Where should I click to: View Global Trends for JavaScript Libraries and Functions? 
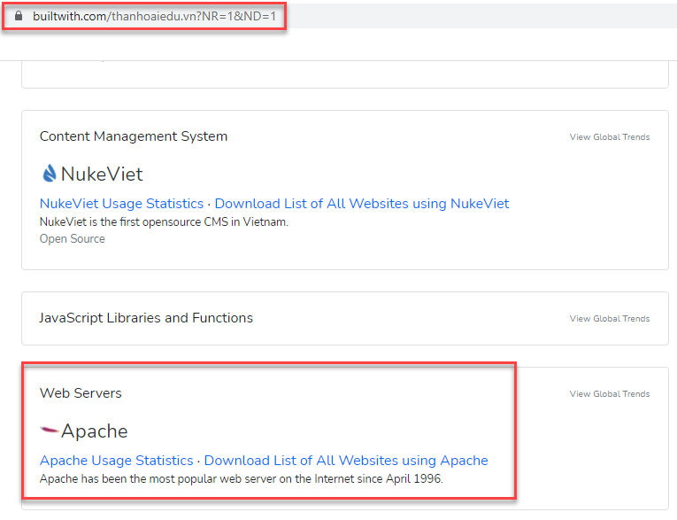(x=609, y=319)
